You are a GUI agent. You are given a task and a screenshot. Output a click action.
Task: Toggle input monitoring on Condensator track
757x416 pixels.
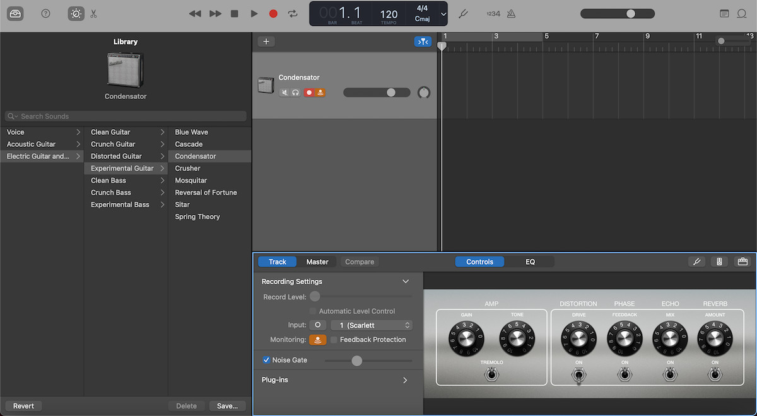click(x=320, y=93)
